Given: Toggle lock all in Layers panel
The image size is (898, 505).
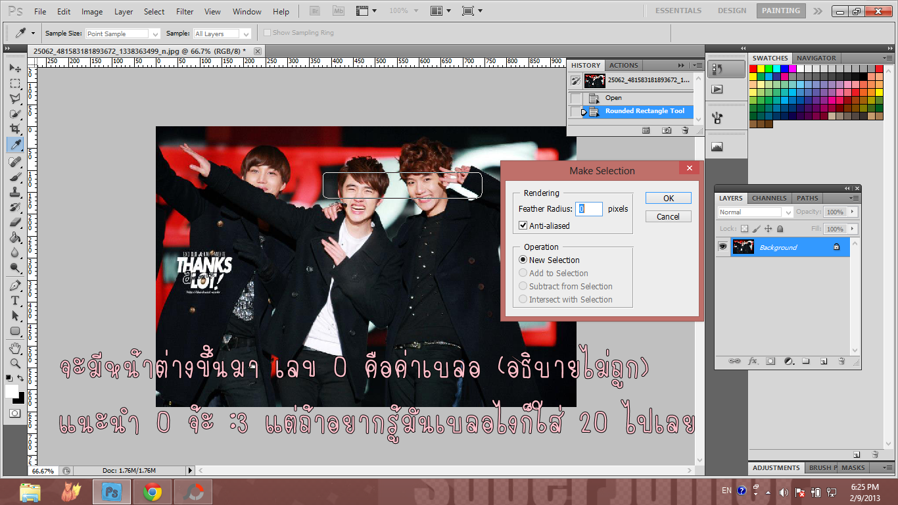Looking at the screenshot, I should (x=780, y=229).
